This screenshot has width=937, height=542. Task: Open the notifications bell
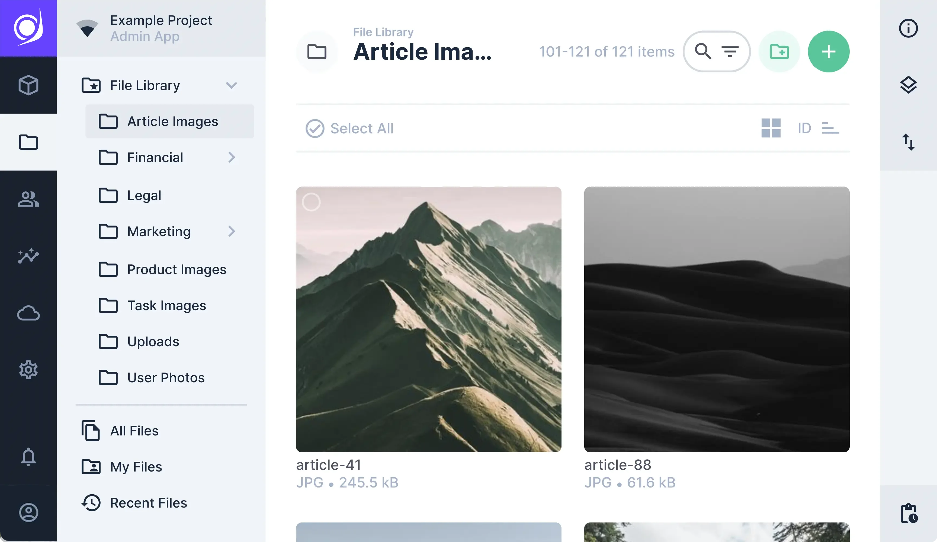click(28, 457)
